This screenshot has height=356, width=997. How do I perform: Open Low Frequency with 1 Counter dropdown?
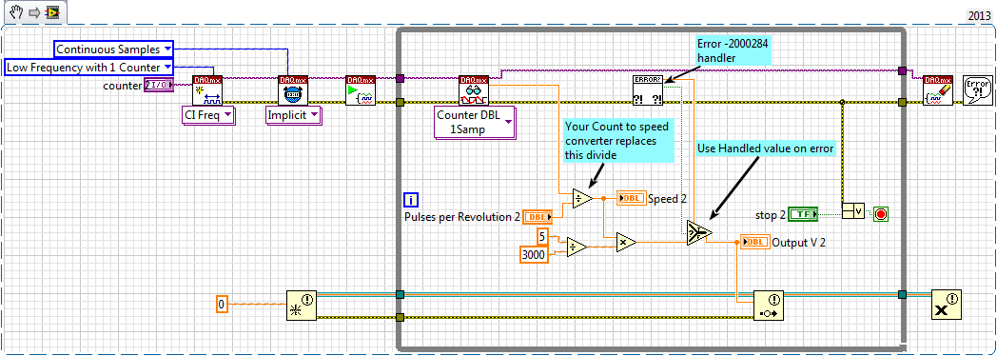tap(88, 67)
